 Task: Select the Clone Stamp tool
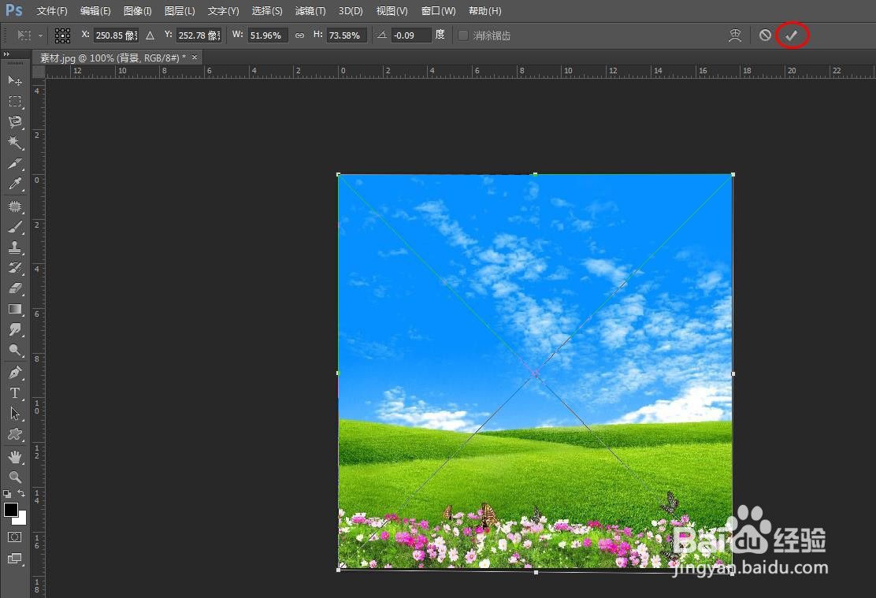[x=14, y=247]
